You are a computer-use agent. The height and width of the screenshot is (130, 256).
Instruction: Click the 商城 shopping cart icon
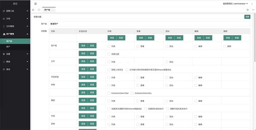coord(4,61)
